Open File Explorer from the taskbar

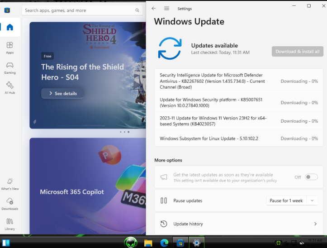[x=148, y=243]
